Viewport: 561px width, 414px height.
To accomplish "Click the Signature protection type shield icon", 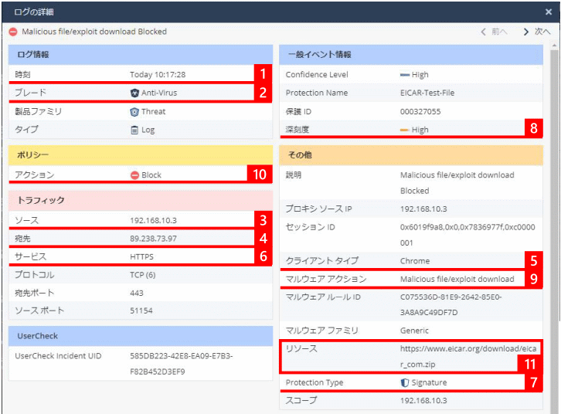I will point(404,383).
